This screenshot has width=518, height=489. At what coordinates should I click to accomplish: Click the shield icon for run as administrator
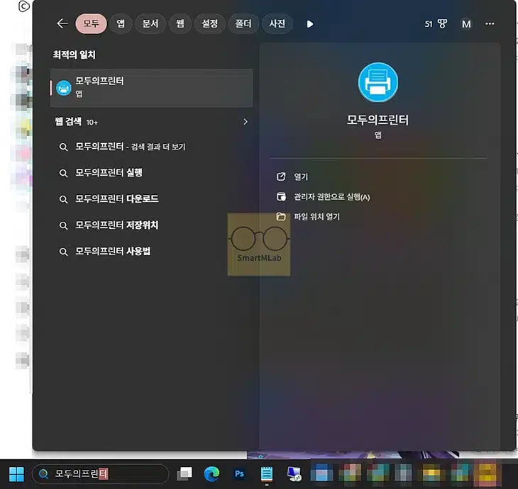point(281,196)
